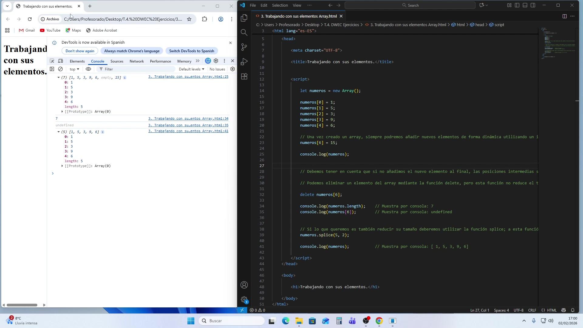
Task: Open DevTools console settings gear
Action: 233,69
